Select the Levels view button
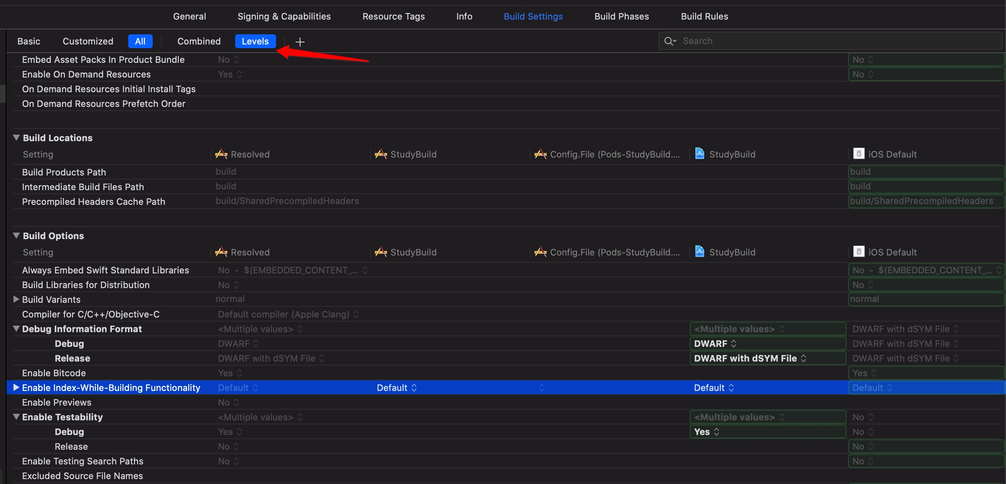 pos(255,41)
